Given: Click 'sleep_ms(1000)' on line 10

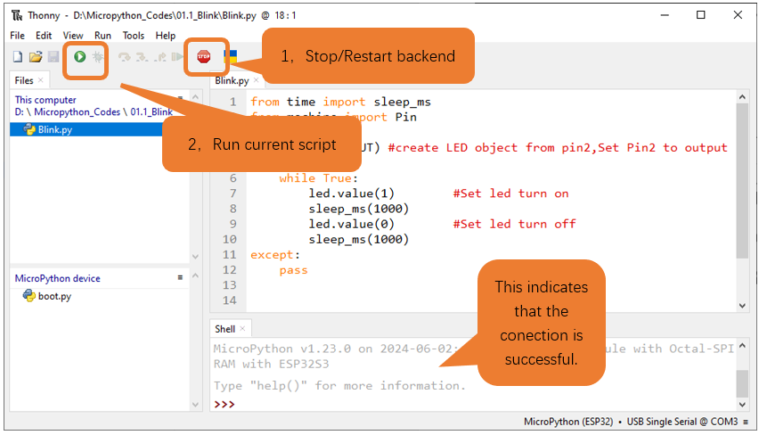Looking at the screenshot, I should click(x=359, y=239).
